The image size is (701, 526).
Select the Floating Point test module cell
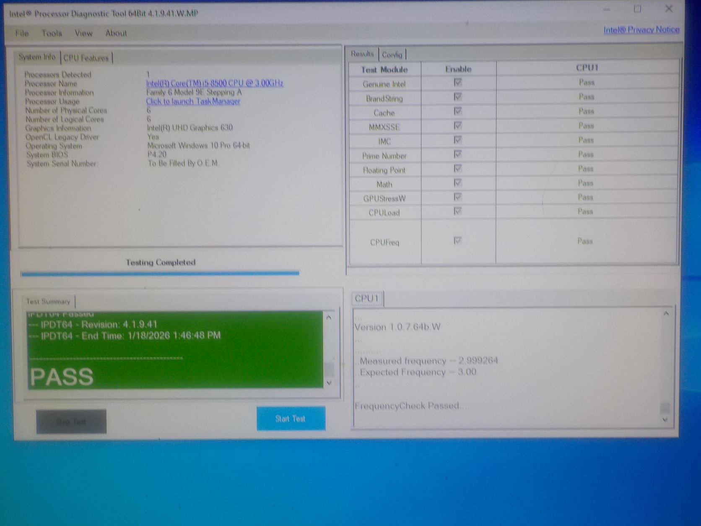(x=385, y=170)
